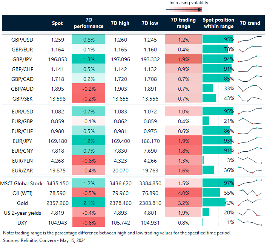Viewport: 267px width, 245px height.
Task: Click the Sources: Refinitiv, Convera footnote
Action: pyautogui.click(x=41, y=240)
